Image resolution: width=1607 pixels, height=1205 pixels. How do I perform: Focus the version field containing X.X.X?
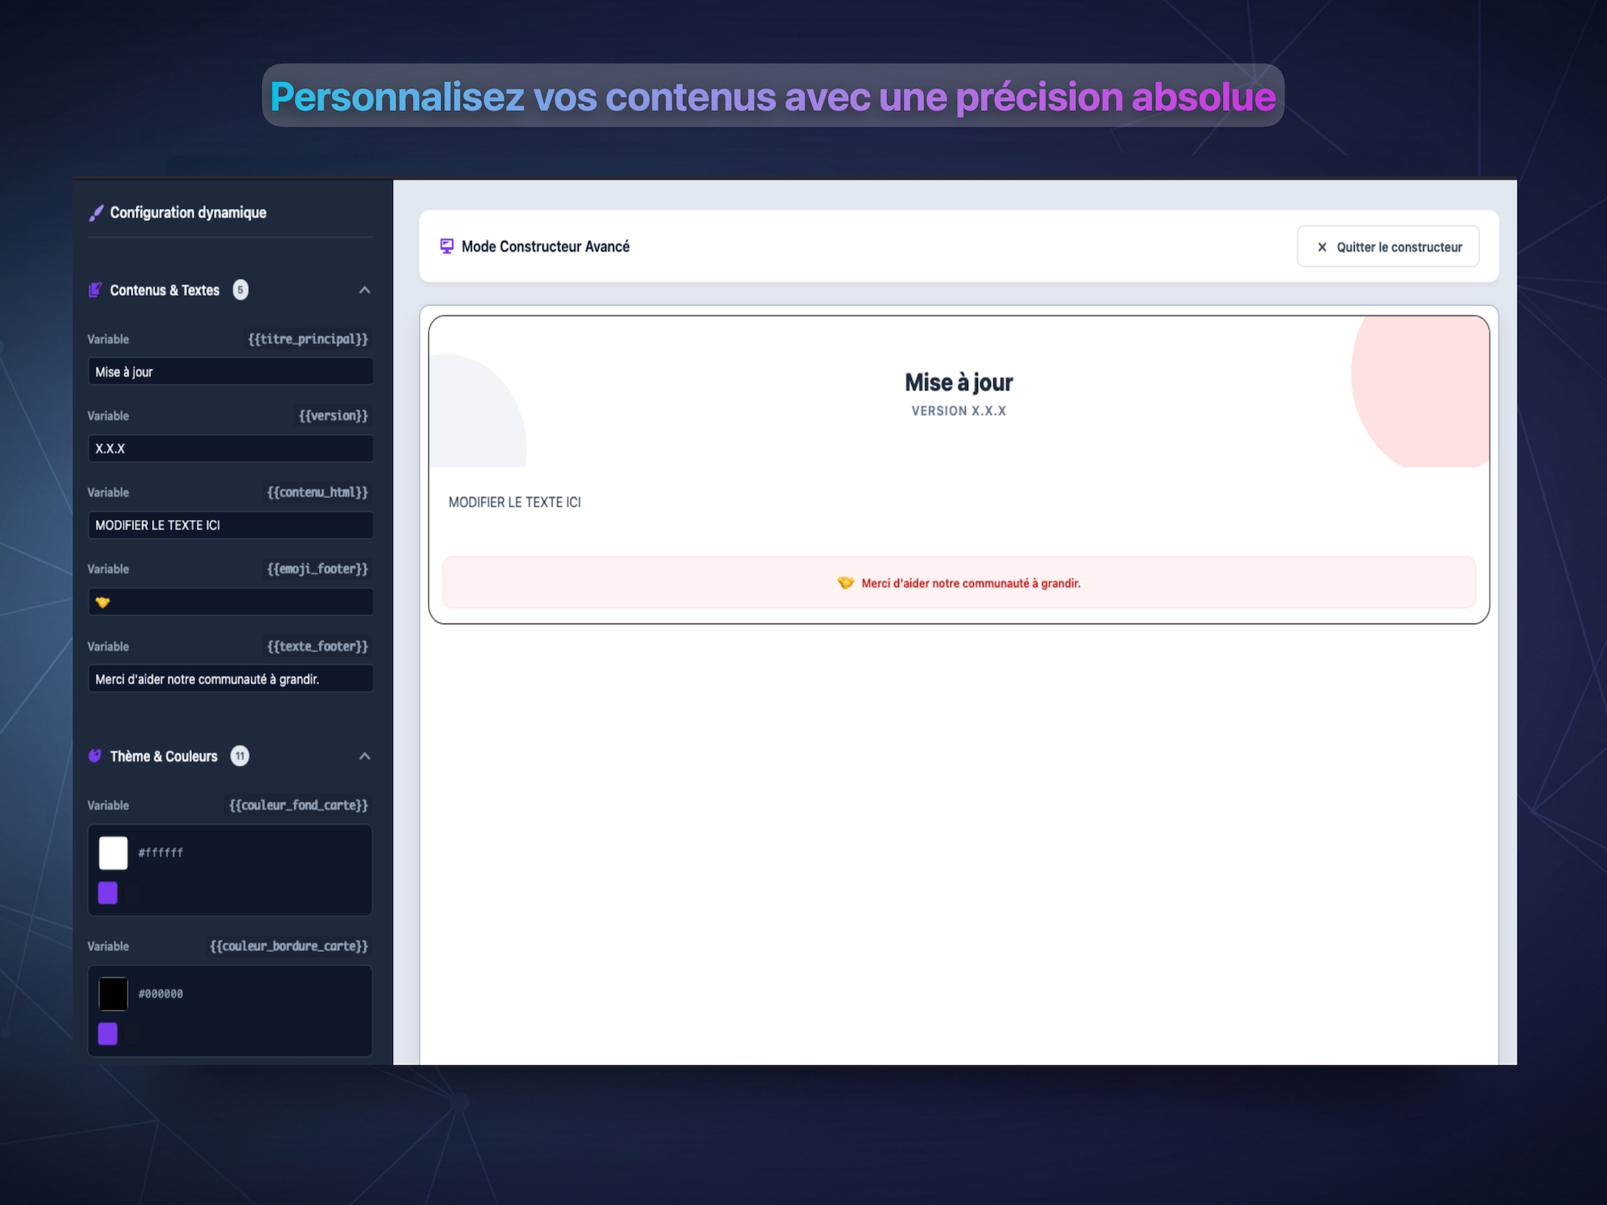(230, 448)
